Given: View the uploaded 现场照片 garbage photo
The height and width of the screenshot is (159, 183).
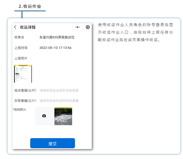Looking at the screenshot, I should (63, 116).
